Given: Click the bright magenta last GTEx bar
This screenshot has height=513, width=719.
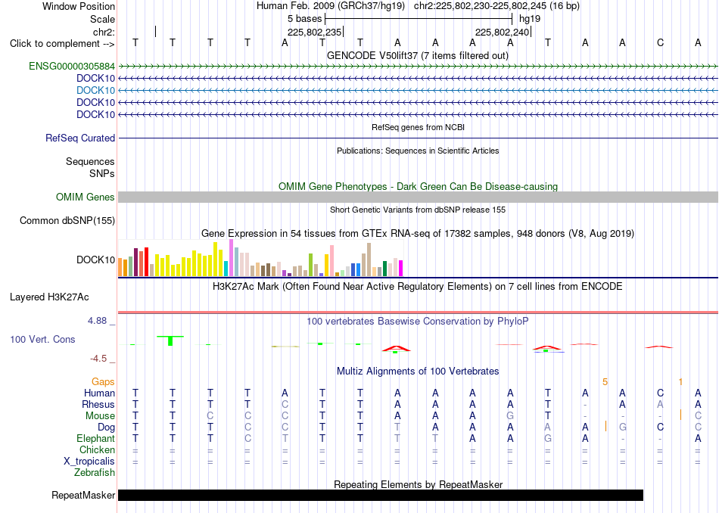Looking at the screenshot, I should 401,268.
